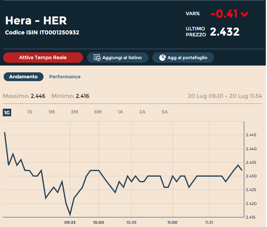Viewport: 267px width, 227px height.
Task: Click the 10:39 time axis label
Action: 131,222
